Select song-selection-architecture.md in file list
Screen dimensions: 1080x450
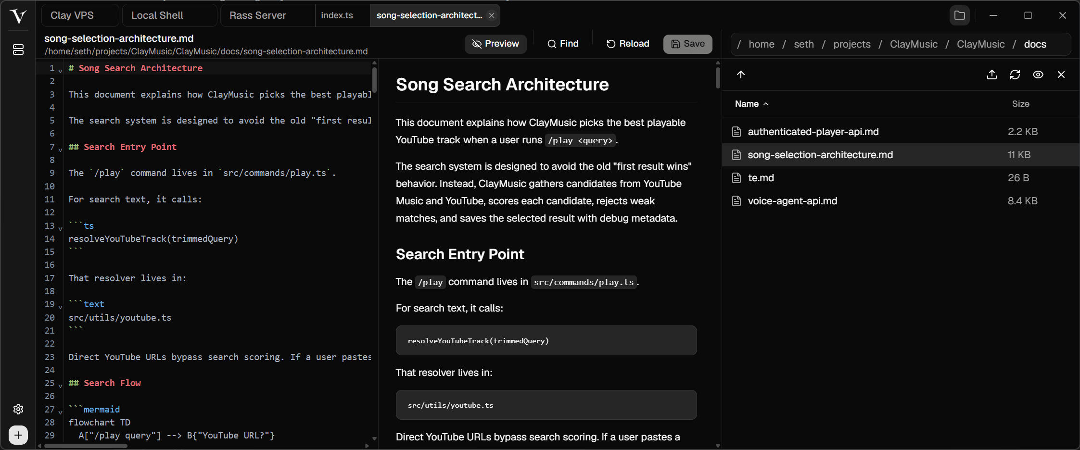[x=901, y=155]
